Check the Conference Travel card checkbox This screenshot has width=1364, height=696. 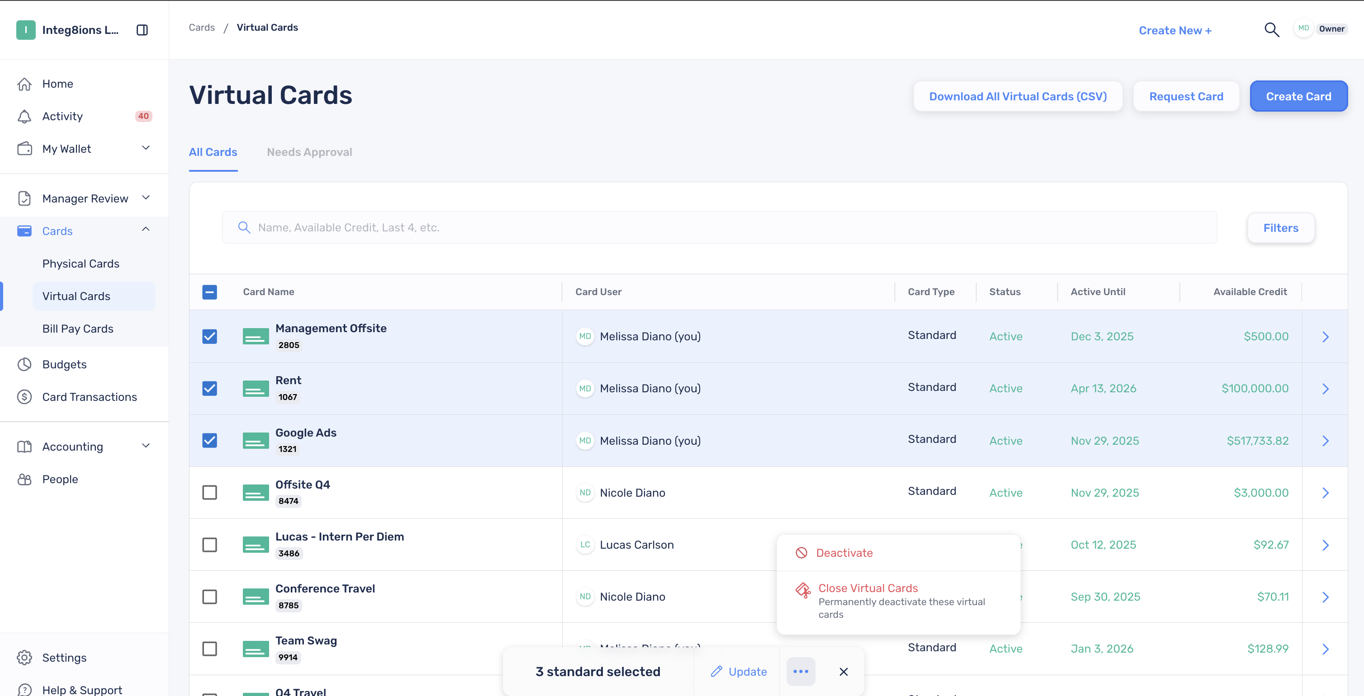tap(210, 597)
